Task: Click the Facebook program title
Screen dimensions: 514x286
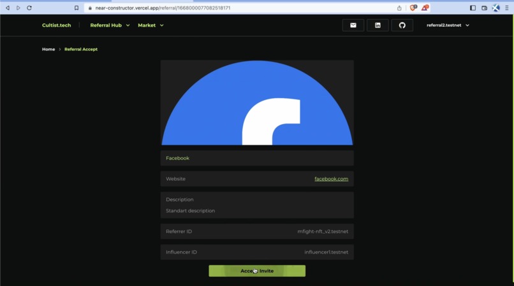Action: 177,158
